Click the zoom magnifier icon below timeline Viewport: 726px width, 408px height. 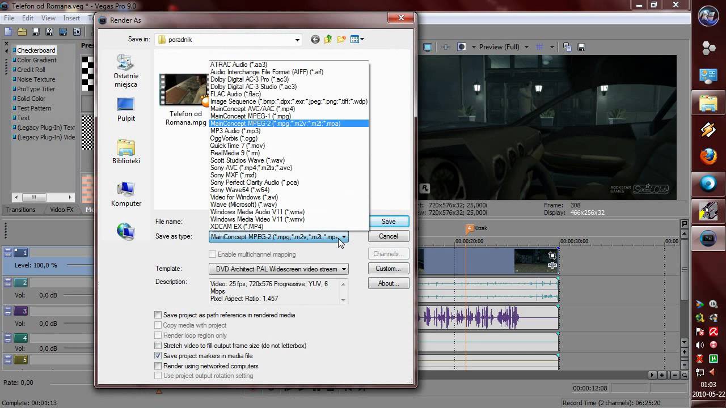point(685,375)
